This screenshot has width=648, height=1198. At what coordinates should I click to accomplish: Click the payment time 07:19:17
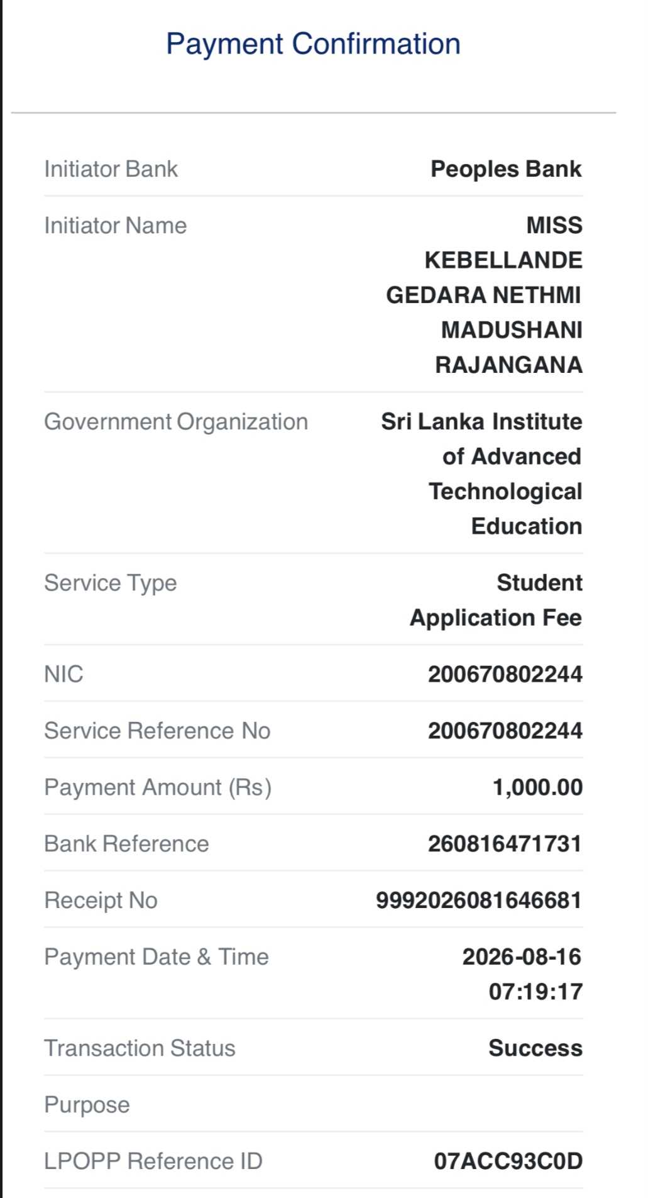[536, 992]
